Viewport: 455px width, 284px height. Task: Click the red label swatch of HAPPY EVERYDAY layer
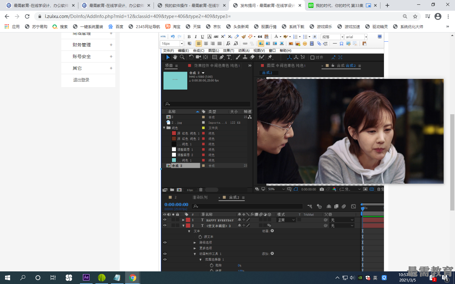point(188,220)
